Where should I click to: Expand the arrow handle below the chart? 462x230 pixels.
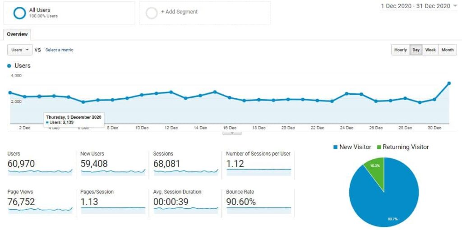click(232, 133)
